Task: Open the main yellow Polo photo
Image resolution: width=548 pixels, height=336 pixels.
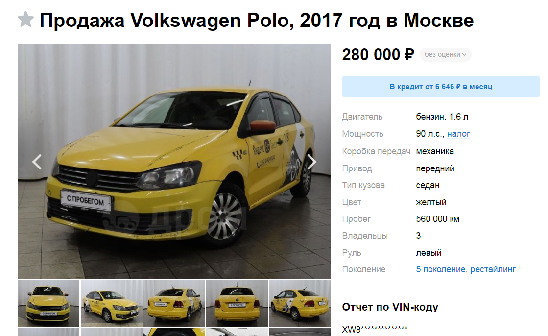Action: (174, 162)
